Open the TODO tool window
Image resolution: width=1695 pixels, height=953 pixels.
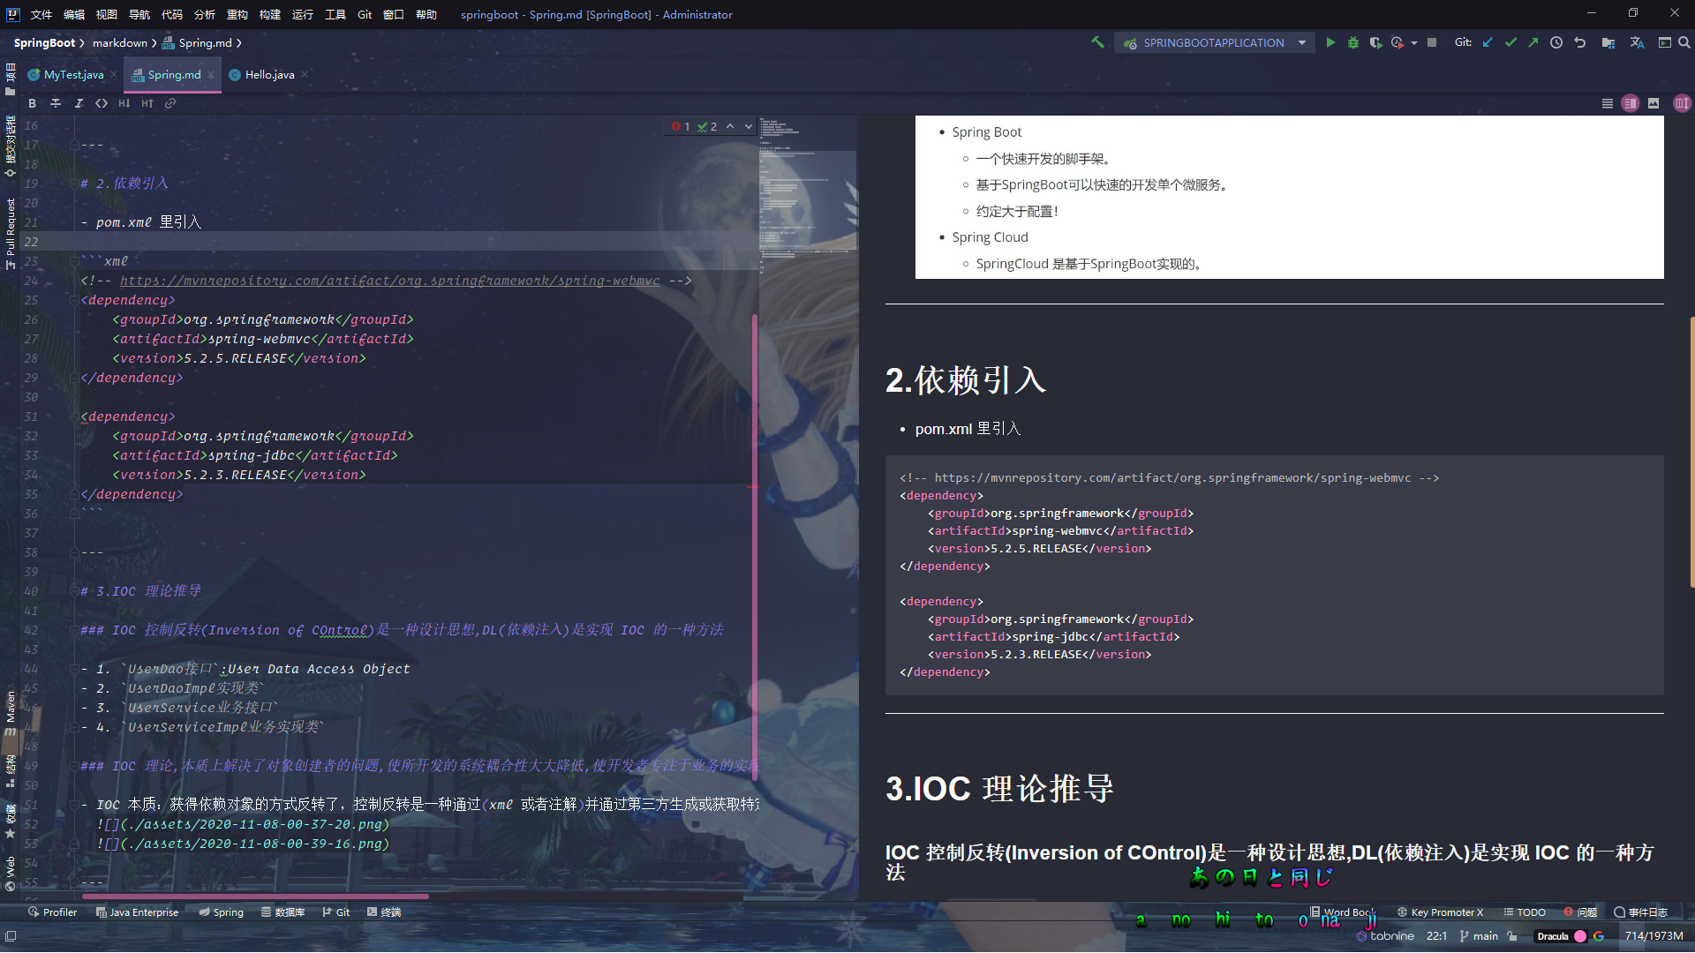click(x=1525, y=912)
